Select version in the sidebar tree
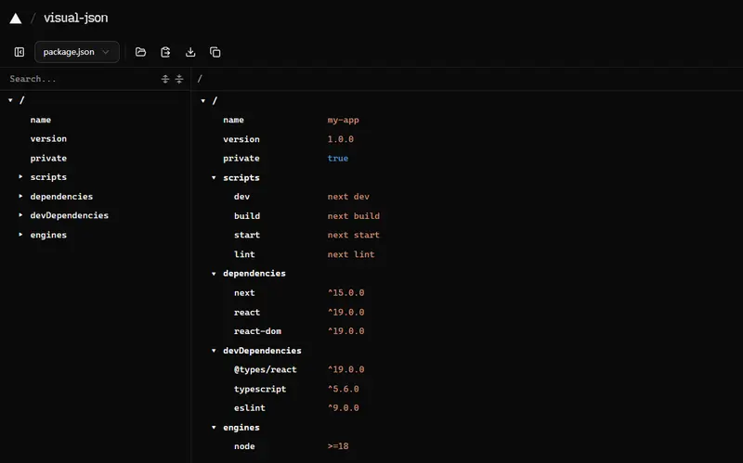 click(x=48, y=138)
